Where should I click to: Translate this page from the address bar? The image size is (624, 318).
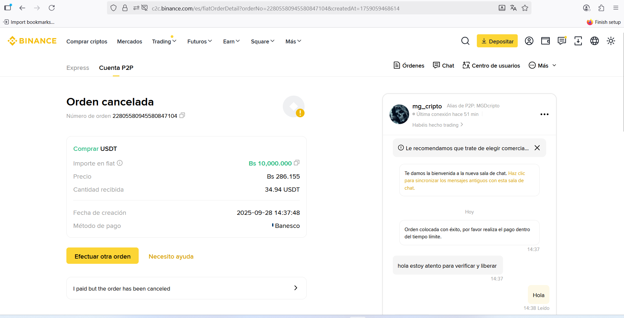tap(513, 8)
